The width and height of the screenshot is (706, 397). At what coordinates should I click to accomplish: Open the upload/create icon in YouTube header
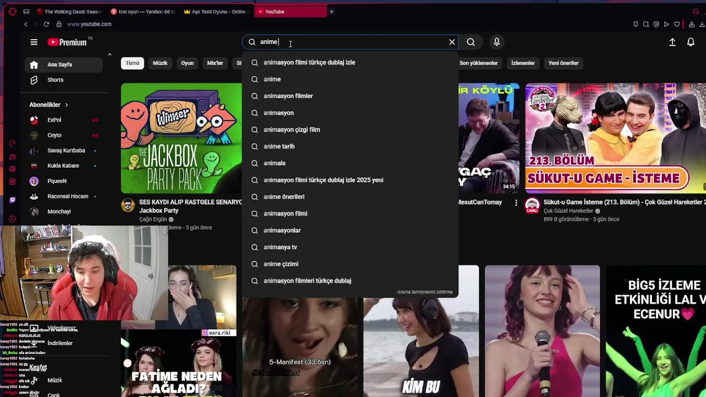click(x=672, y=42)
